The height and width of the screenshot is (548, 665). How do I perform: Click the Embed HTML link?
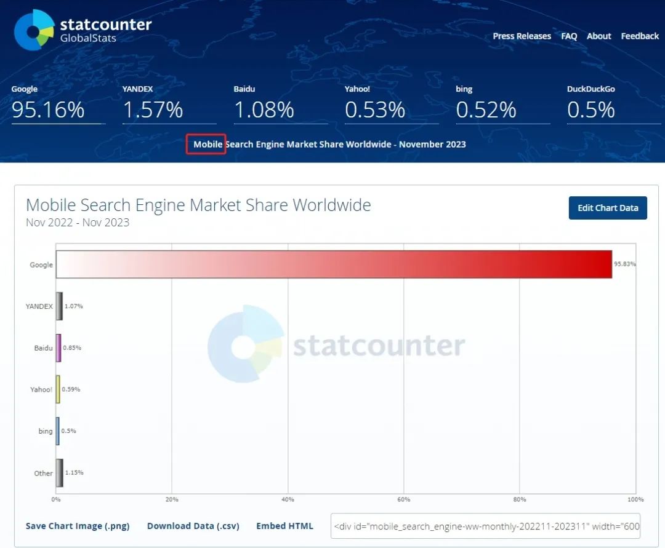[x=284, y=526]
